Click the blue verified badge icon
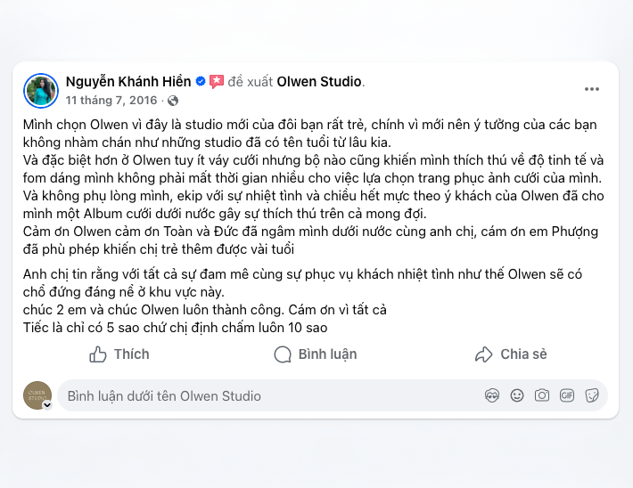The image size is (633, 488). (x=201, y=82)
